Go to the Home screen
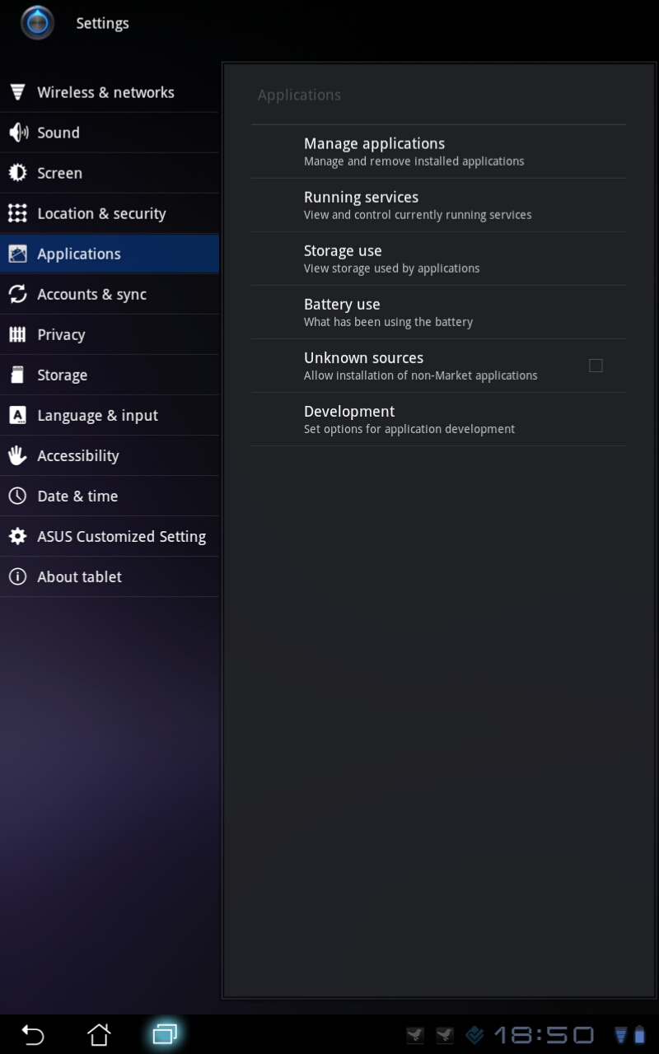 pyautogui.click(x=99, y=1034)
